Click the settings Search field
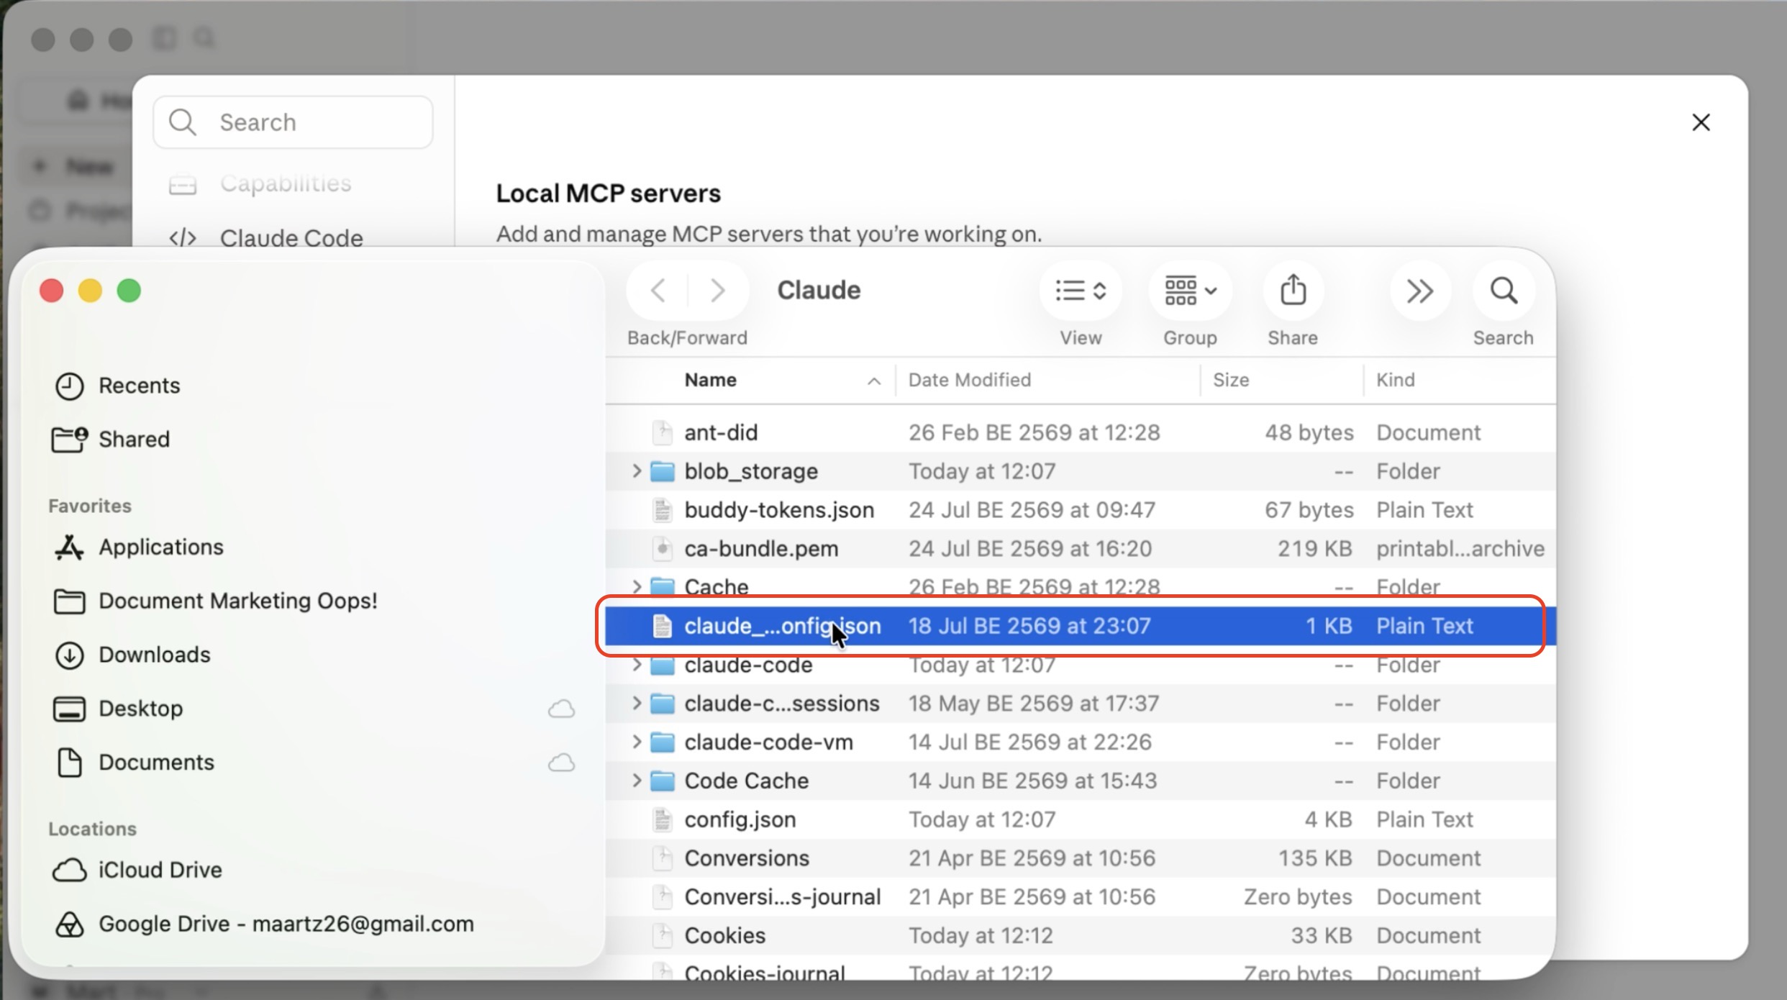 294,122
